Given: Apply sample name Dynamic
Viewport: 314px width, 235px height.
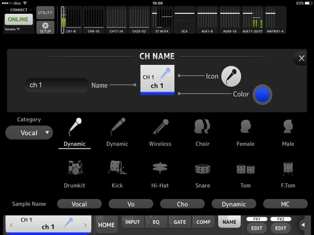Looking at the screenshot, I should (234, 204).
